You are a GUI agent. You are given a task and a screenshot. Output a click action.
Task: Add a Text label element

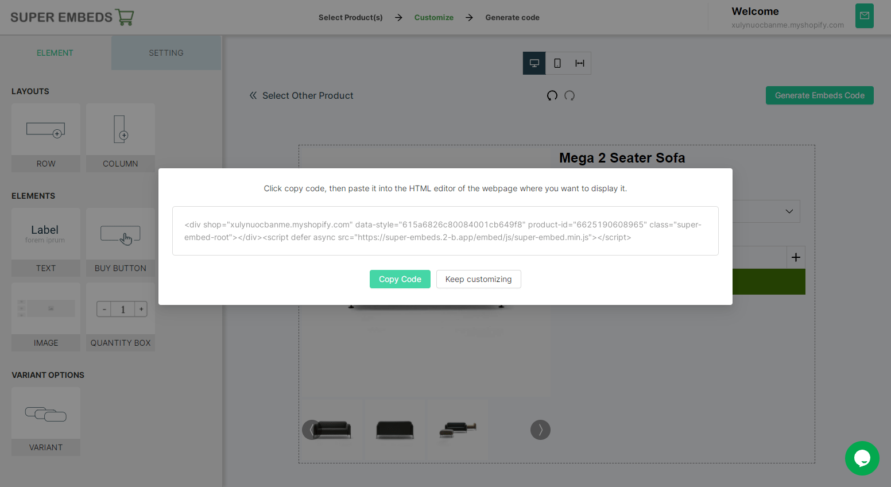point(46,242)
